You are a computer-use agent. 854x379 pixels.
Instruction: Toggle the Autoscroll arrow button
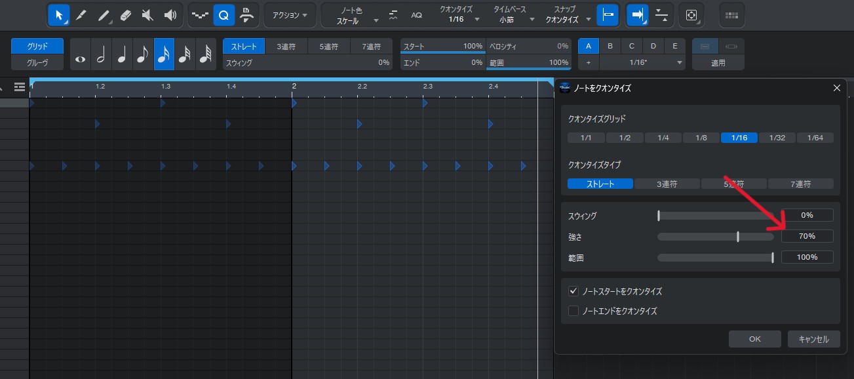[637, 15]
